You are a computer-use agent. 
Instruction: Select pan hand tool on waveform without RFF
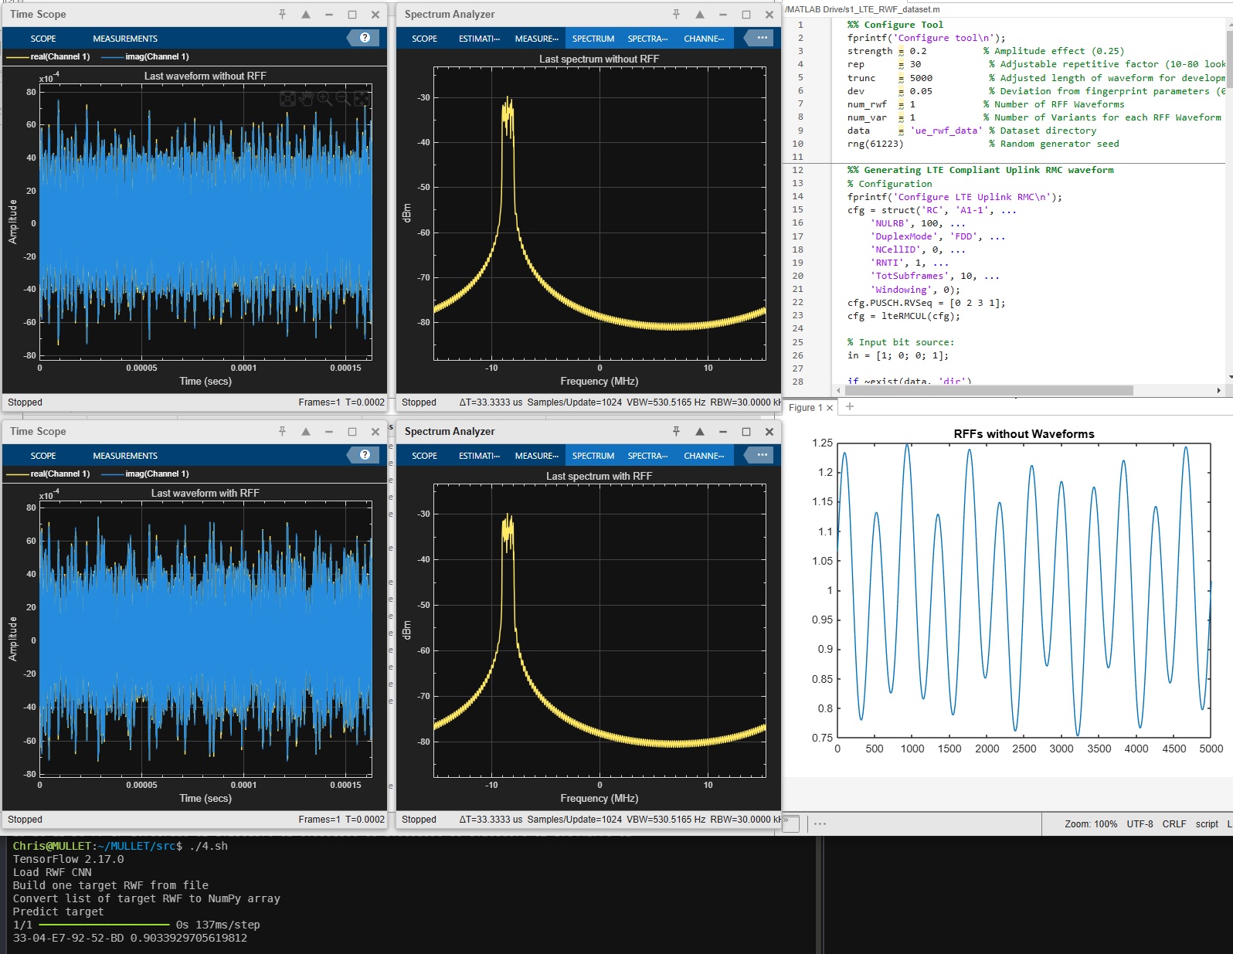tap(306, 99)
